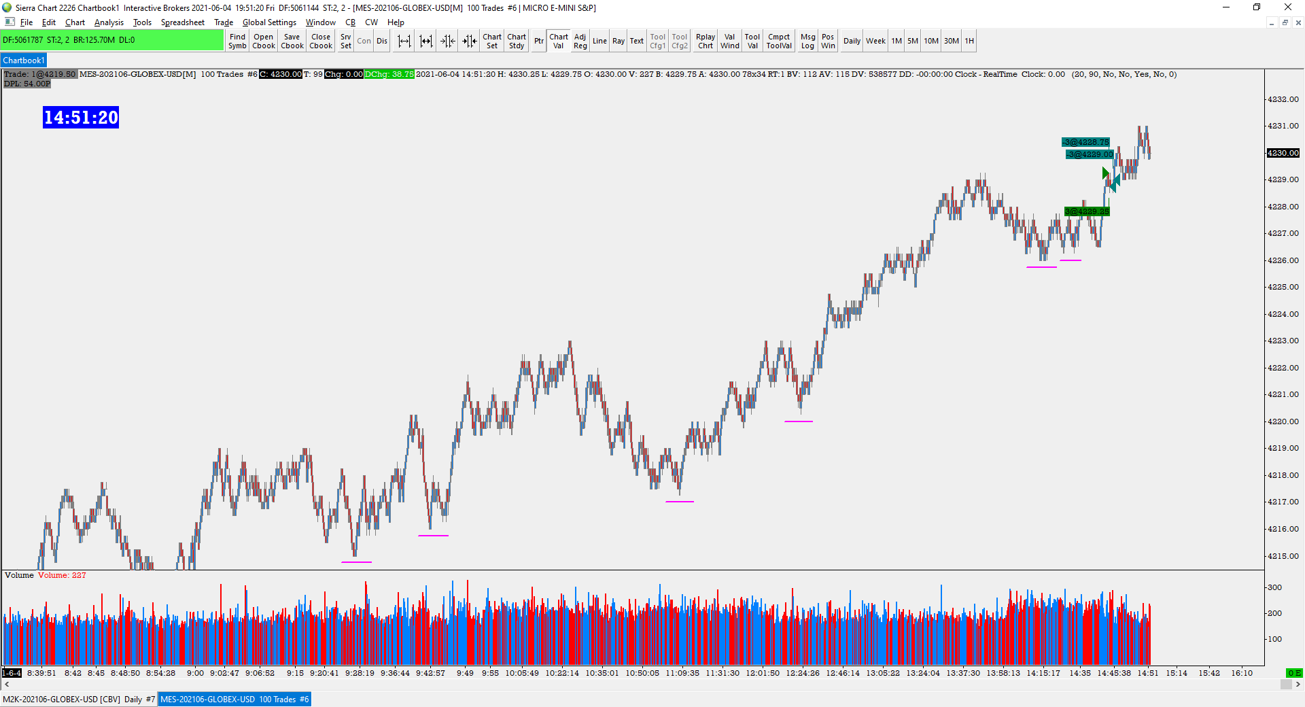Open the CB menu

point(350,22)
